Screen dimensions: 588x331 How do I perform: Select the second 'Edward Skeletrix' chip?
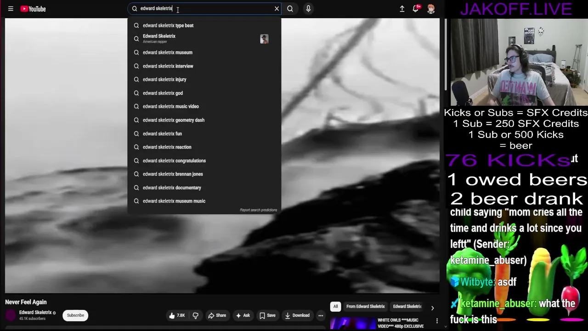[x=407, y=307]
